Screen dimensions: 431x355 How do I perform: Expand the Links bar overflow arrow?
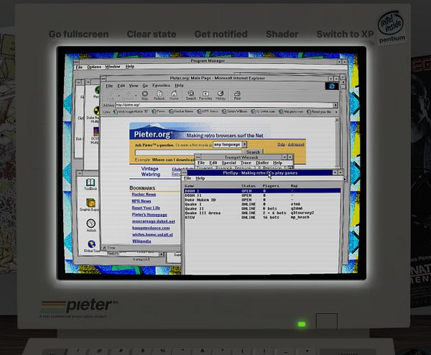(x=335, y=112)
